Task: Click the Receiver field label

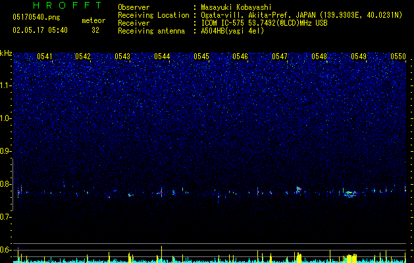Action: pyautogui.click(x=134, y=23)
